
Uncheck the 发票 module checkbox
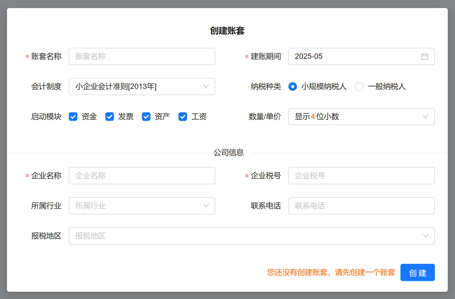[x=110, y=117]
